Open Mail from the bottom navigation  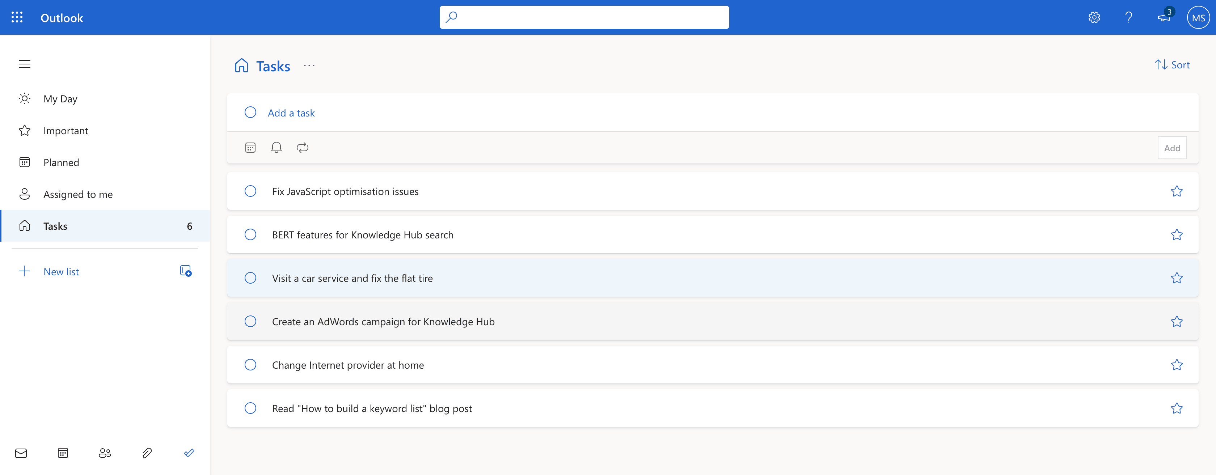(21, 453)
